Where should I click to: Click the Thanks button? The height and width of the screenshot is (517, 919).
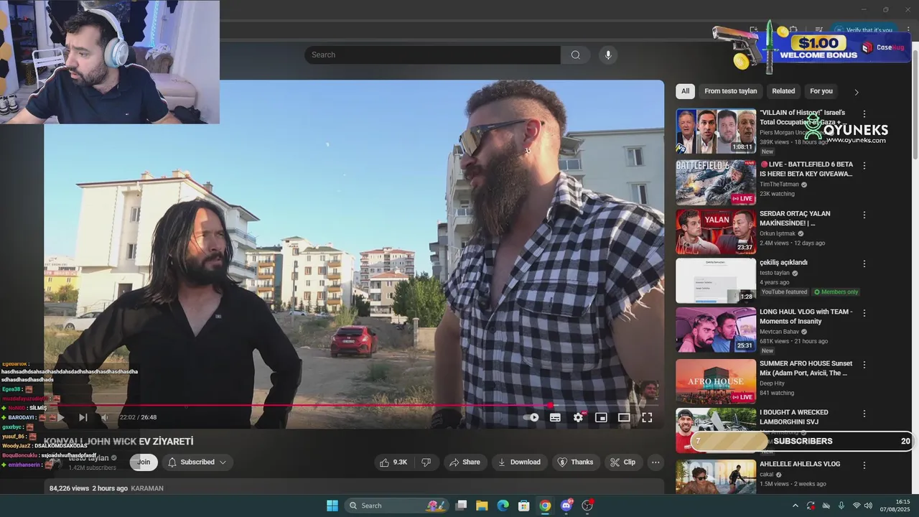point(576,462)
